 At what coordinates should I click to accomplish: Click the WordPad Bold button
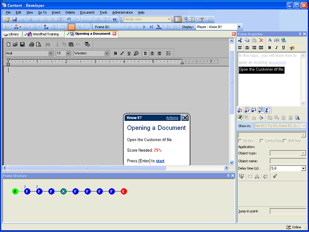pyautogui.click(x=115, y=53)
